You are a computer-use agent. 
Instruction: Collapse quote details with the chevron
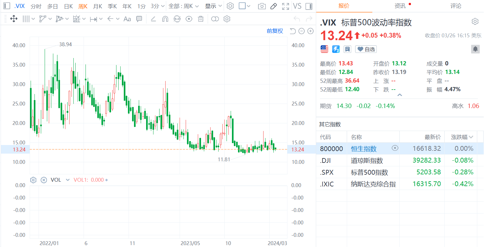click(400, 95)
